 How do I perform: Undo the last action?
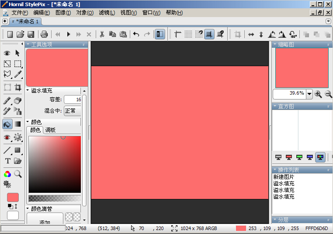tap(136, 34)
